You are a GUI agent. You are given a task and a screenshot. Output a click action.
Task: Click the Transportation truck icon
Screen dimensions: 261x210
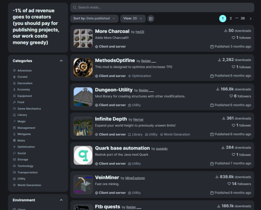(x=15, y=172)
